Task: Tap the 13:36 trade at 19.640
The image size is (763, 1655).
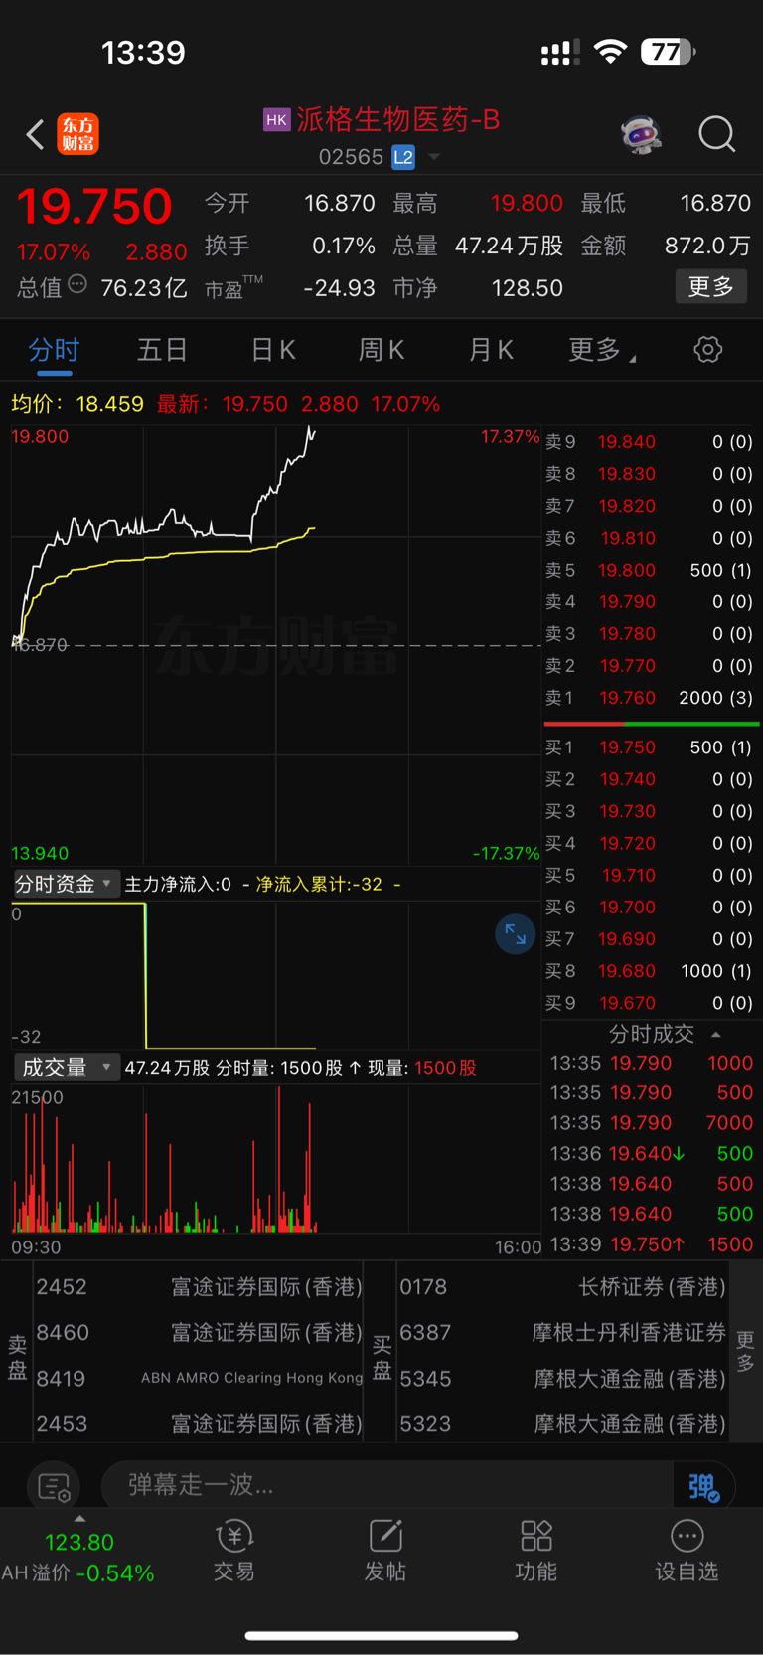Action: click(652, 1154)
